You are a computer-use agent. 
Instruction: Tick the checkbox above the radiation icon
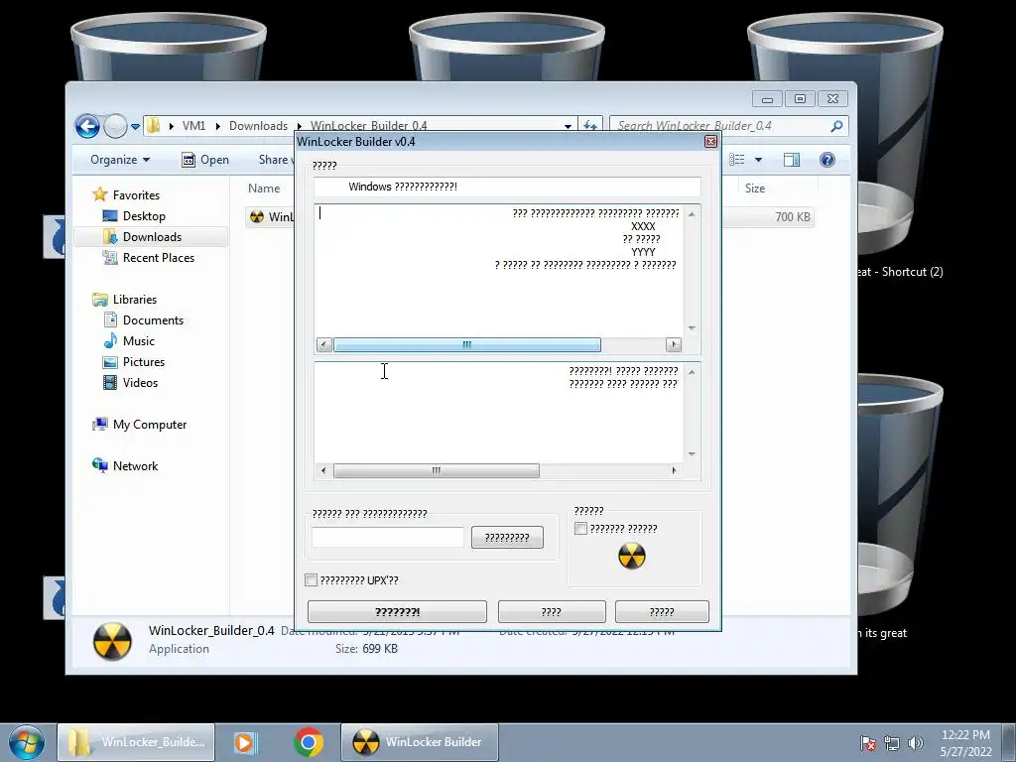coord(580,529)
